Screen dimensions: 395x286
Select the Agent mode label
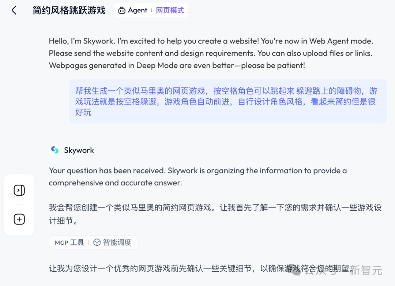[x=138, y=10]
